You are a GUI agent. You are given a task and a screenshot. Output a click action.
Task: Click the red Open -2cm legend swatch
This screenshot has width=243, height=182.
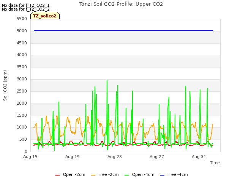click(x=57, y=175)
